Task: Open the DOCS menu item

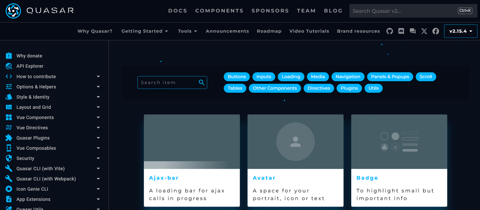Action: tap(177, 10)
